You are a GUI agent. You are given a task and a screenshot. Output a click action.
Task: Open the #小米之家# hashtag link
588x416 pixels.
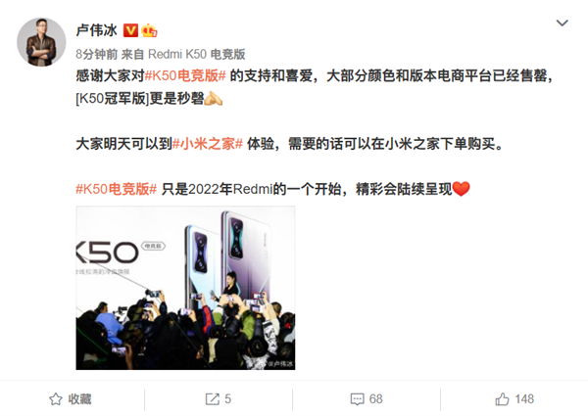pos(208,144)
